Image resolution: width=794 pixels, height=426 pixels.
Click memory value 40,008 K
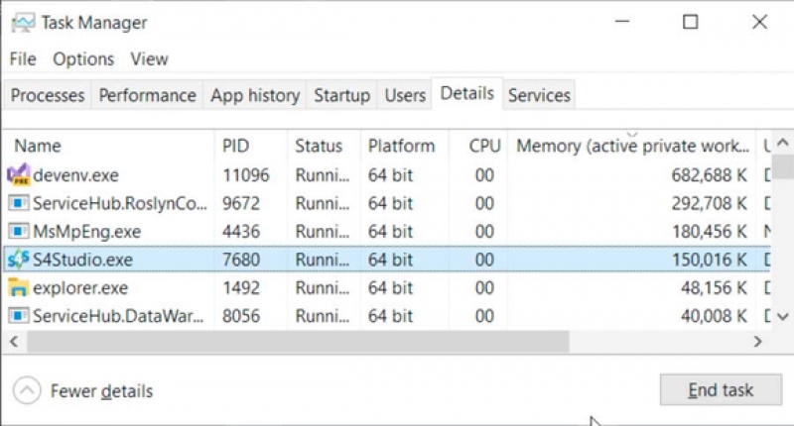[x=714, y=316]
